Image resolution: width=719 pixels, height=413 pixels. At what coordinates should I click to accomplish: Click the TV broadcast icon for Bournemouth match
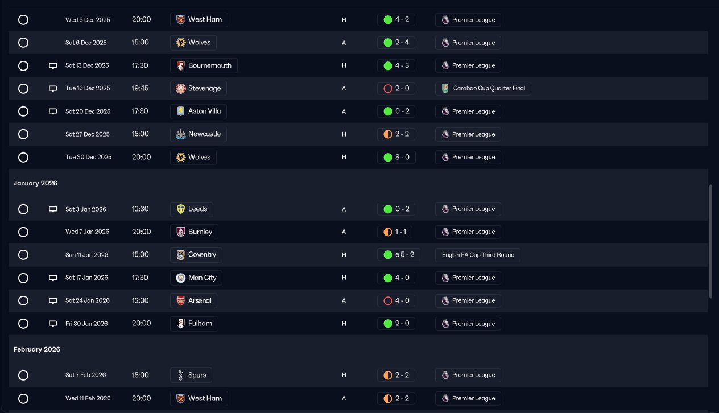coord(53,66)
